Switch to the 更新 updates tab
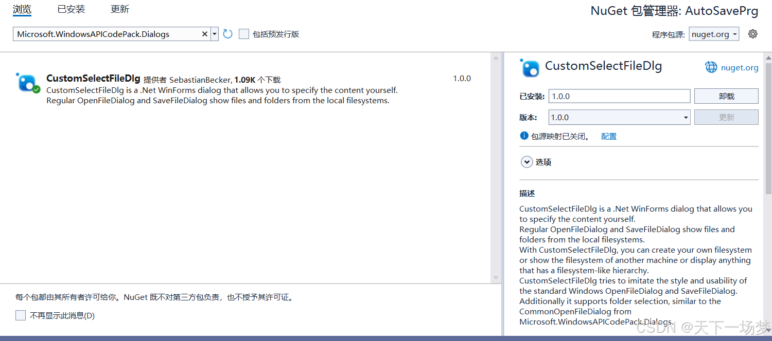The image size is (772, 341). (120, 9)
